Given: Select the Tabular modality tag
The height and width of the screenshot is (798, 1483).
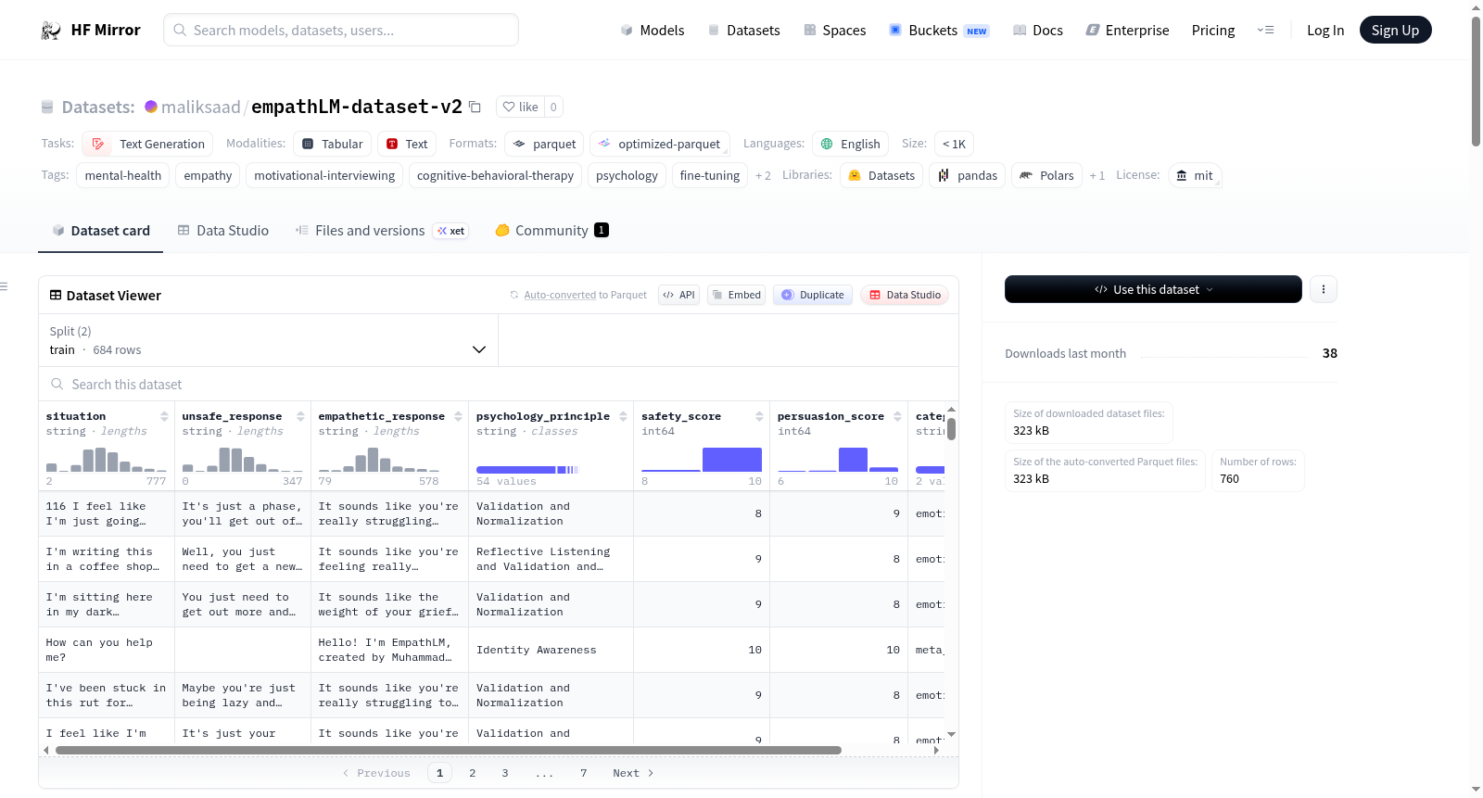Looking at the screenshot, I should click(x=333, y=144).
